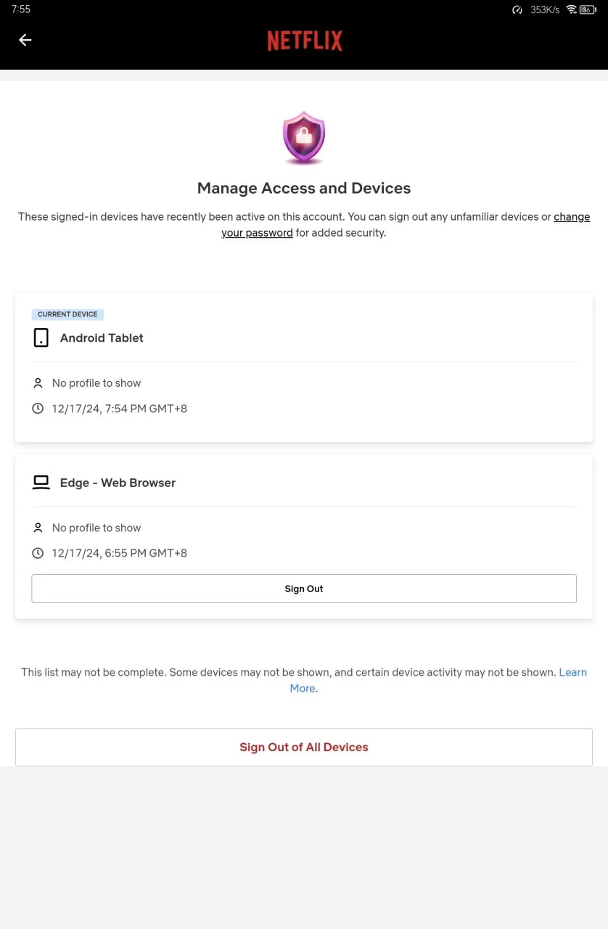Screen dimensions: 608x929
Task: Sign out the Edge - Web Browser device
Action: point(304,589)
